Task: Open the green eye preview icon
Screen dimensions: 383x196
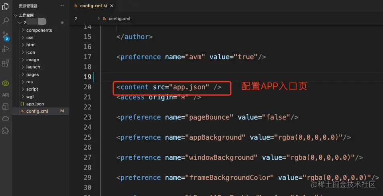Action: (x=5, y=83)
